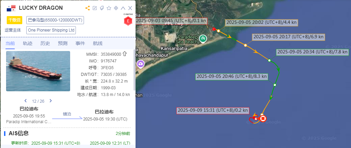
Task: Open the 历史 tab
Action: tap(45, 43)
